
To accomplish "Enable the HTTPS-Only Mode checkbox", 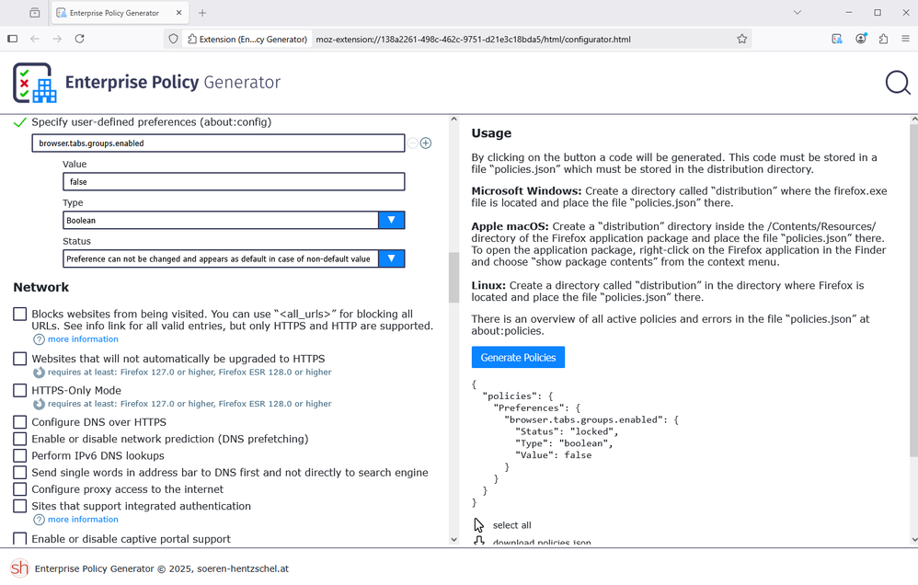I will click(x=20, y=391).
